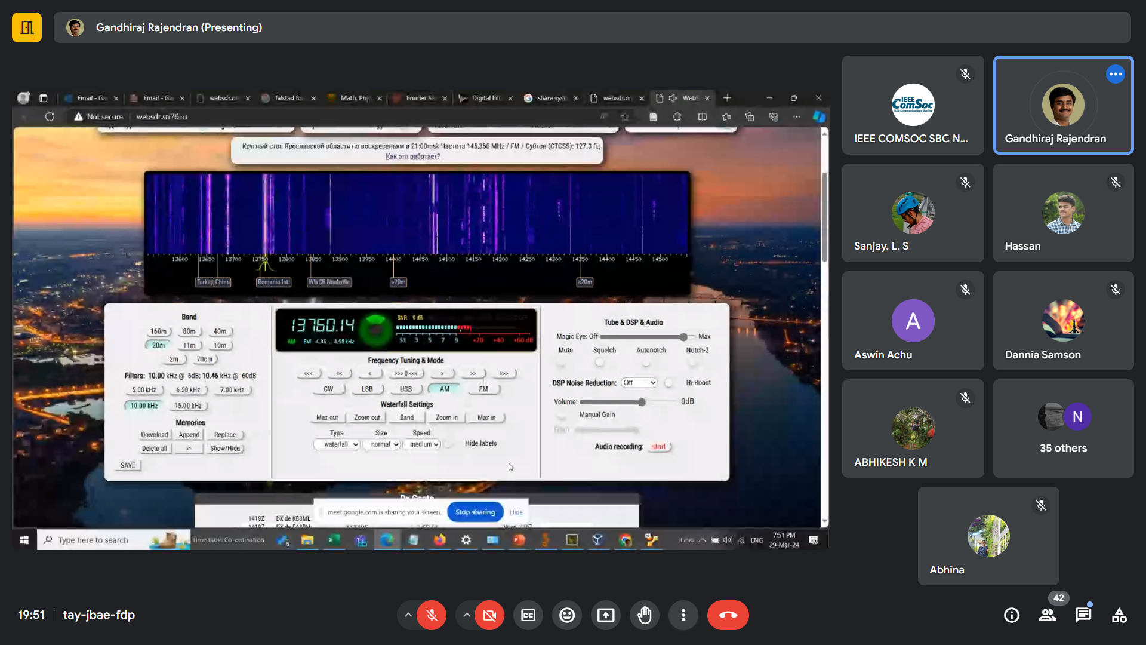Turn on closed captions
The height and width of the screenshot is (645, 1146).
[528, 615]
